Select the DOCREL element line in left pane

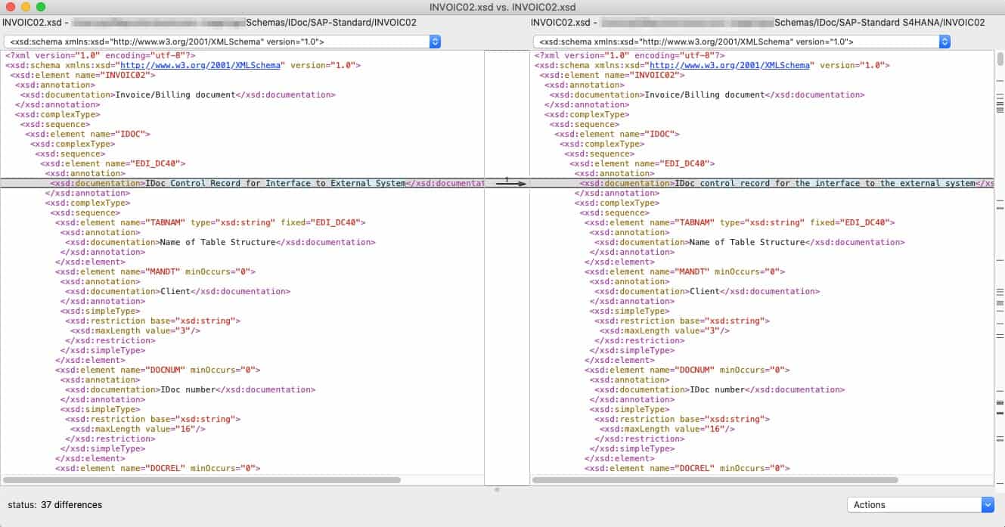[x=157, y=468]
